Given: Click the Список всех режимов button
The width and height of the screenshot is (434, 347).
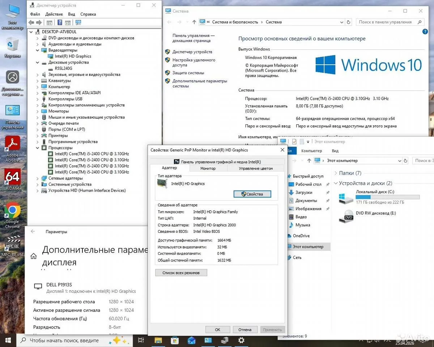Looking at the screenshot, I should tap(181, 273).
